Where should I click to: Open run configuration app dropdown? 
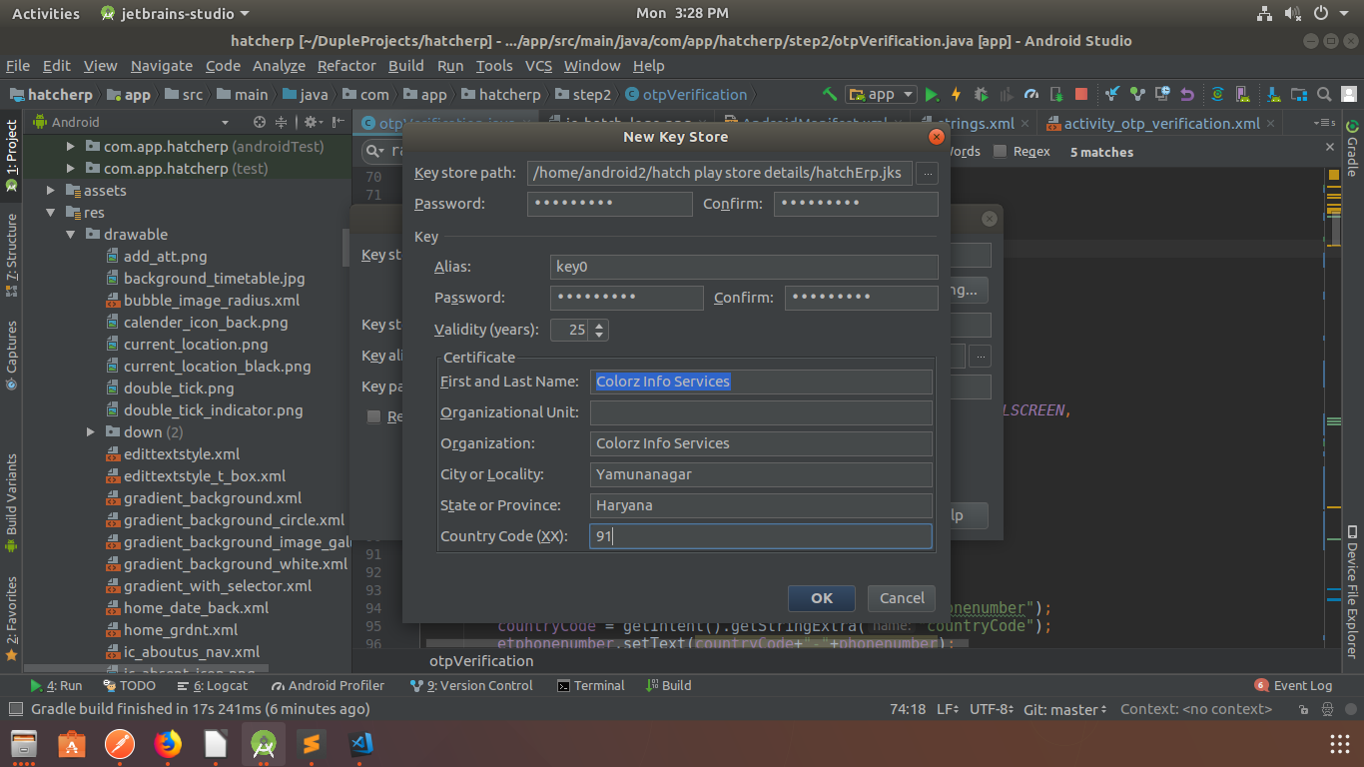click(881, 94)
